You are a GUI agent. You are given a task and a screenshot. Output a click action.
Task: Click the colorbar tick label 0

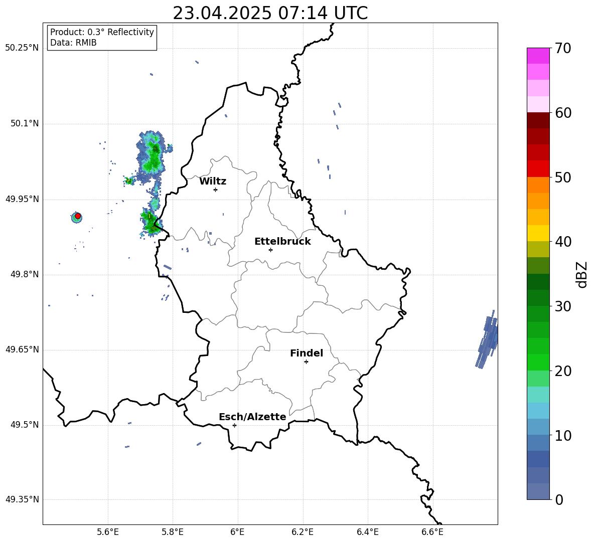pyautogui.click(x=559, y=500)
